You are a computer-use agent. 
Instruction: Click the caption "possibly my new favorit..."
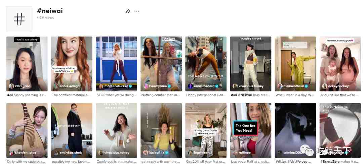(71, 162)
